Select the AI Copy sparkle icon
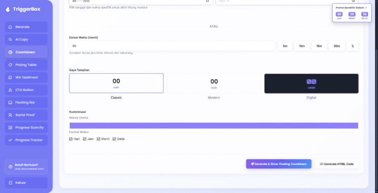The image size is (378, 193). click(10, 39)
